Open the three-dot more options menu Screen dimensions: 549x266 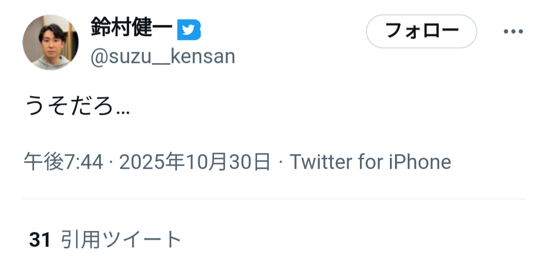(513, 32)
